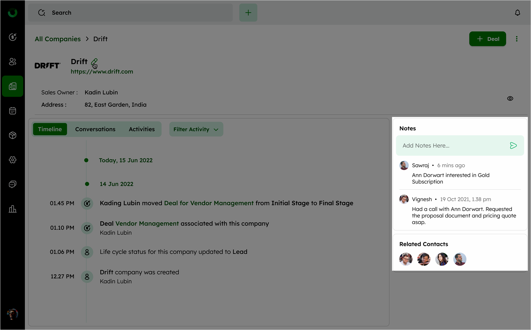Open the chat bot icon in sidebar
Screen dimensions: 531x330
point(13,184)
